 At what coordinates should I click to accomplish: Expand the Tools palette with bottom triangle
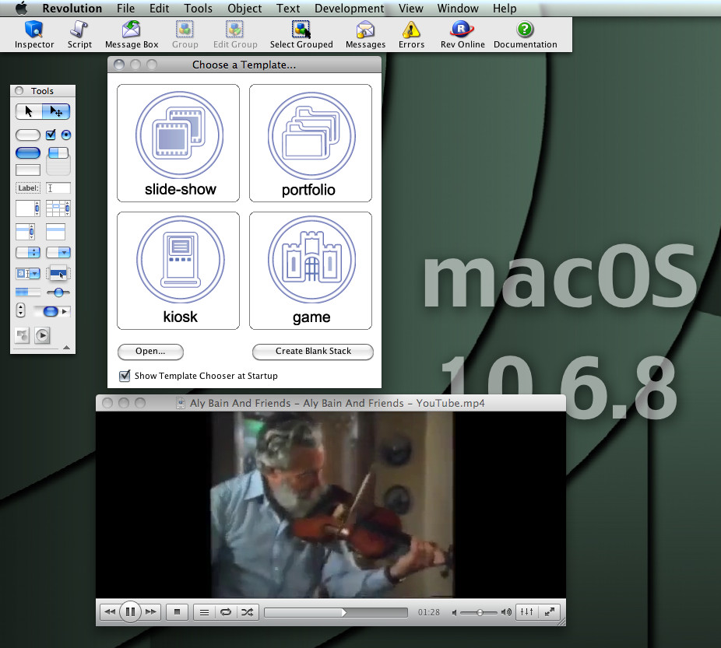(x=66, y=347)
